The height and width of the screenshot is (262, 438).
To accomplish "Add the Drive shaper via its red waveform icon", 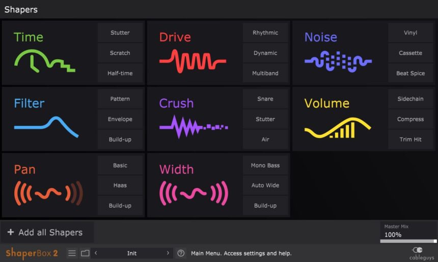I will pyautogui.click(x=193, y=61).
